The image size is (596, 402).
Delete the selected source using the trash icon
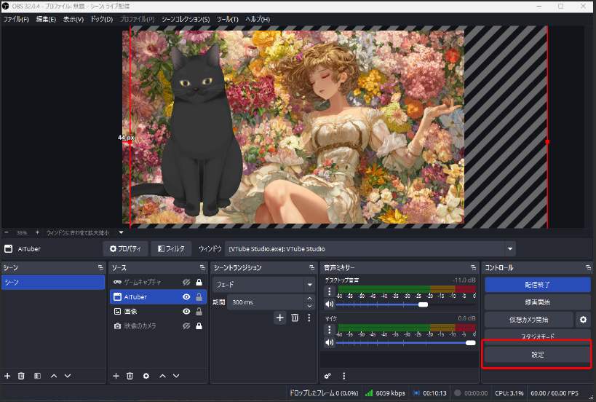130,376
